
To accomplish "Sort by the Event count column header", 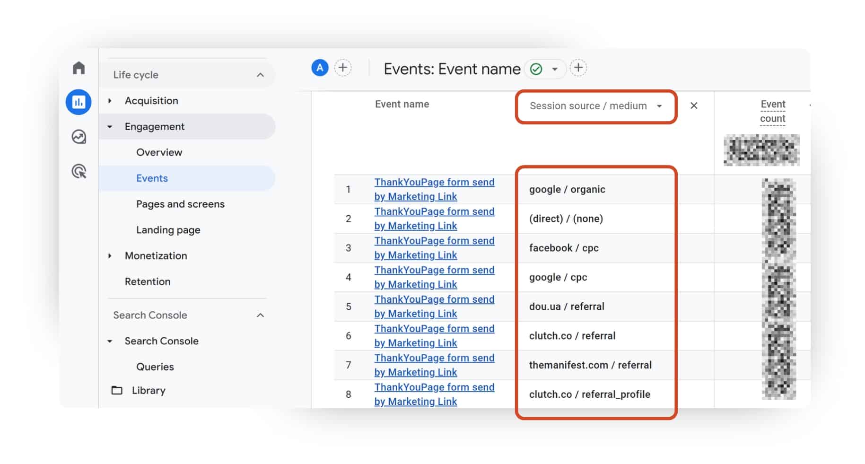I will point(772,111).
